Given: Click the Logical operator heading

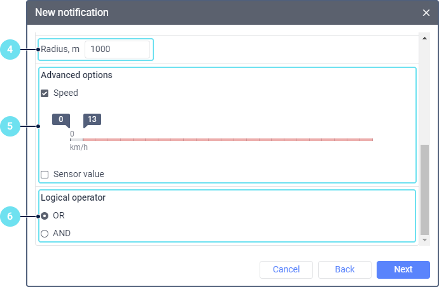Looking at the screenshot, I should pyautogui.click(x=73, y=197).
